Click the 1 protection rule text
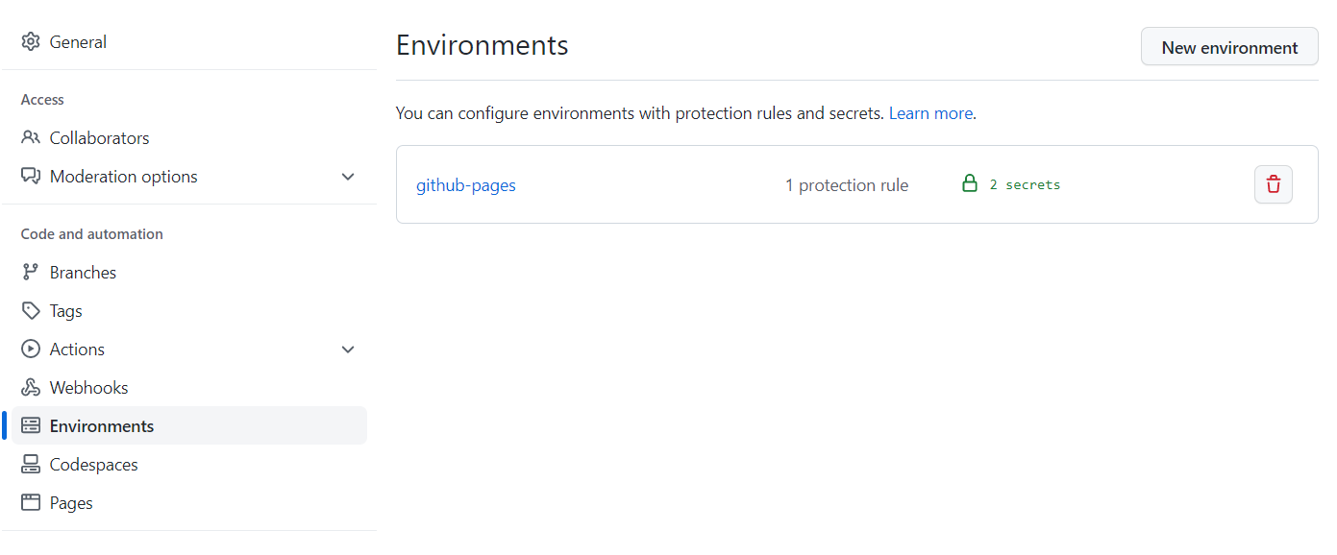The image size is (1337, 555). (x=846, y=185)
